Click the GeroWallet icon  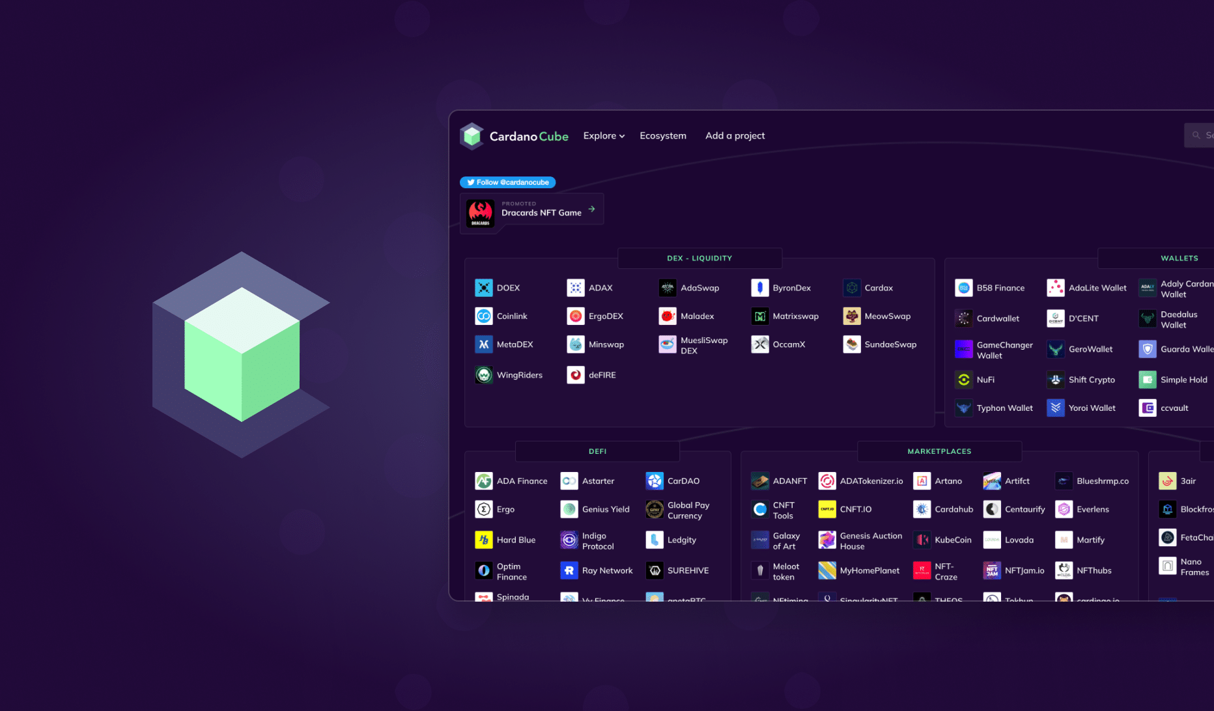[x=1056, y=349]
